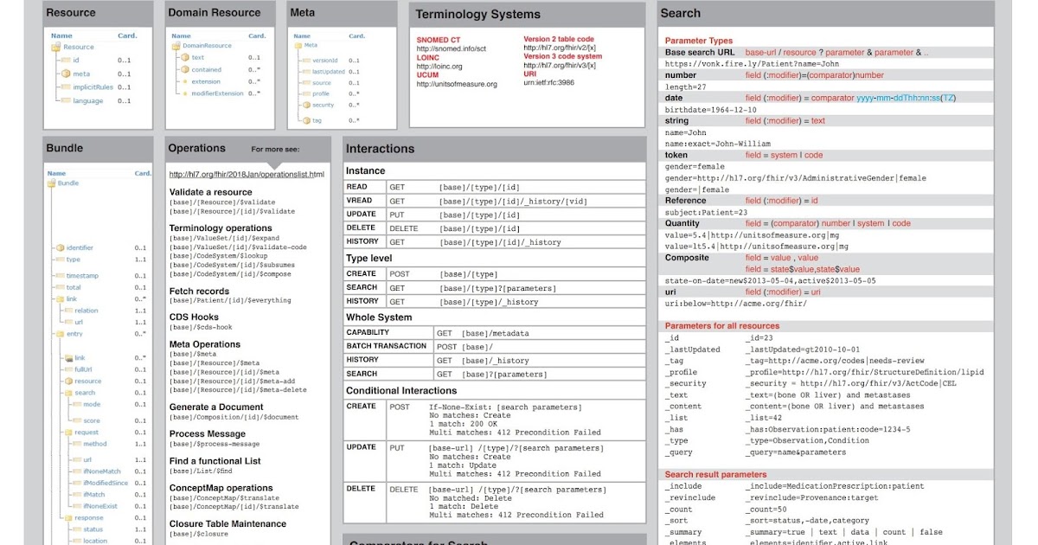Click the cube icon beside tag in Meta

[305, 120]
